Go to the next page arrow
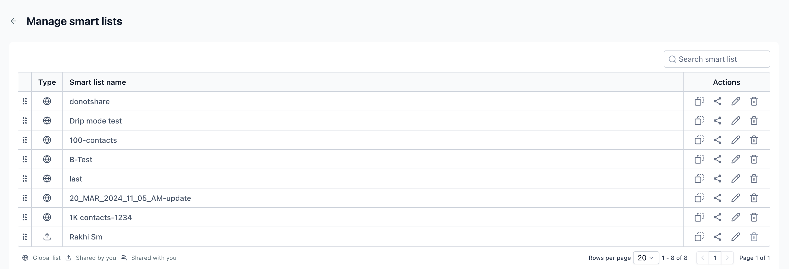 pos(727,258)
